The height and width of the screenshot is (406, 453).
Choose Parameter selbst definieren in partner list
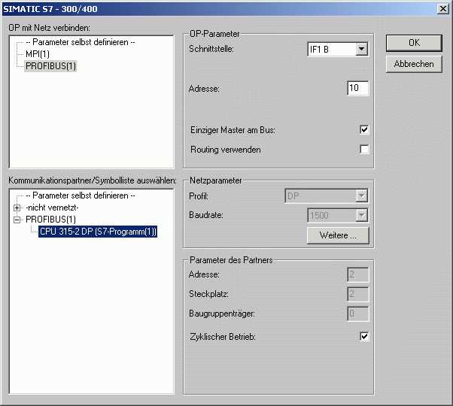(x=81, y=195)
